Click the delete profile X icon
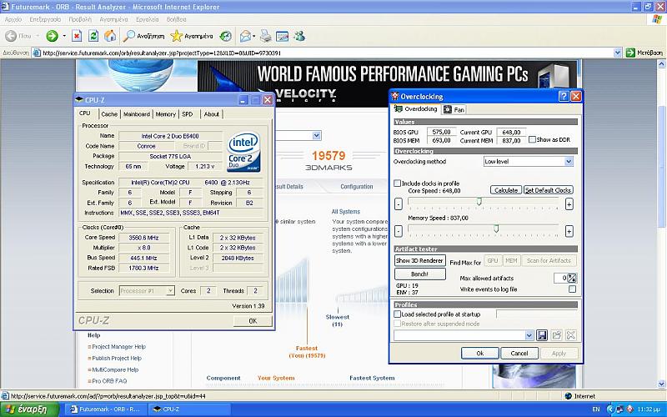 pyautogui.click(x=571, y=335)
